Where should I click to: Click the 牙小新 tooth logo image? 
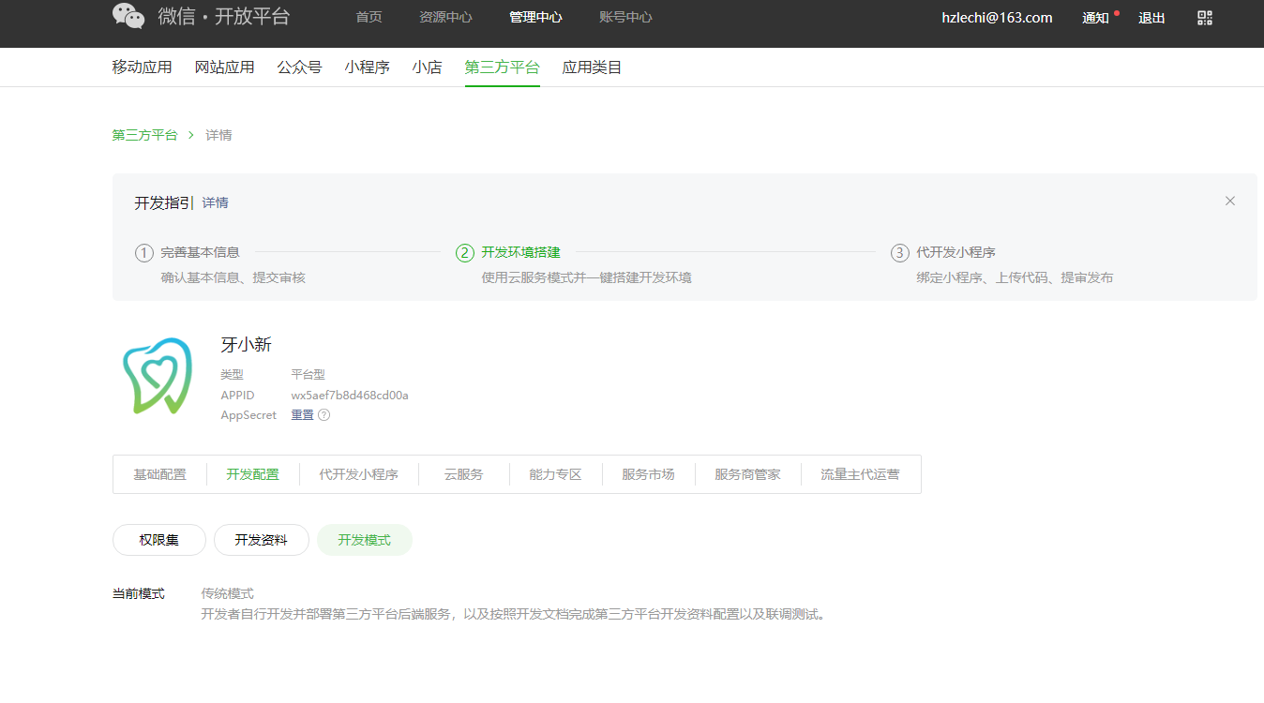(158, 376)
